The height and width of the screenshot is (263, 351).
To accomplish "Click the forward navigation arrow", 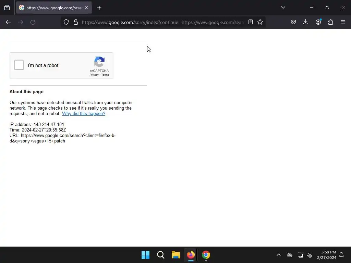I will pos(21,22).
